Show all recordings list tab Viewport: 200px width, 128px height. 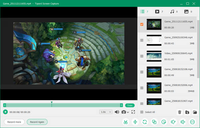coord(144,12)
